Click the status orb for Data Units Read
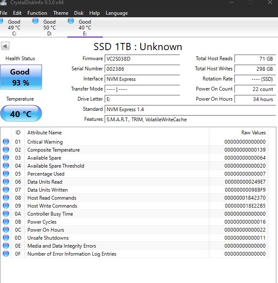The height and width of the screenshot is (283, 278). [x=6, y=182]
